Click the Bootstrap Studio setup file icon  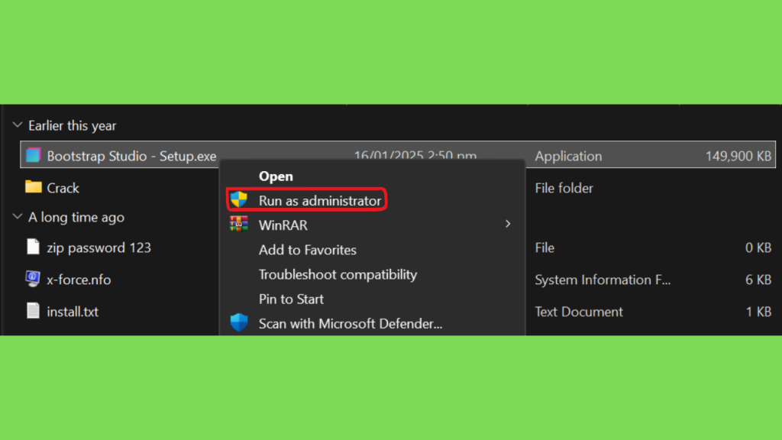coord(33,155)
